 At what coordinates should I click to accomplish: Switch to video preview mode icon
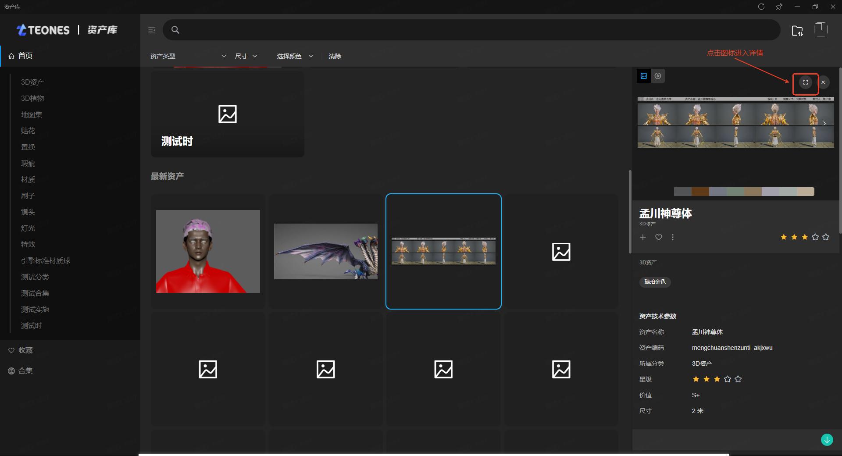tap(658, 76)
